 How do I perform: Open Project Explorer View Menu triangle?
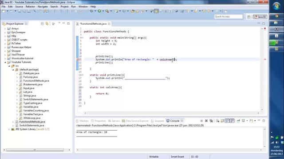(59, 23)
